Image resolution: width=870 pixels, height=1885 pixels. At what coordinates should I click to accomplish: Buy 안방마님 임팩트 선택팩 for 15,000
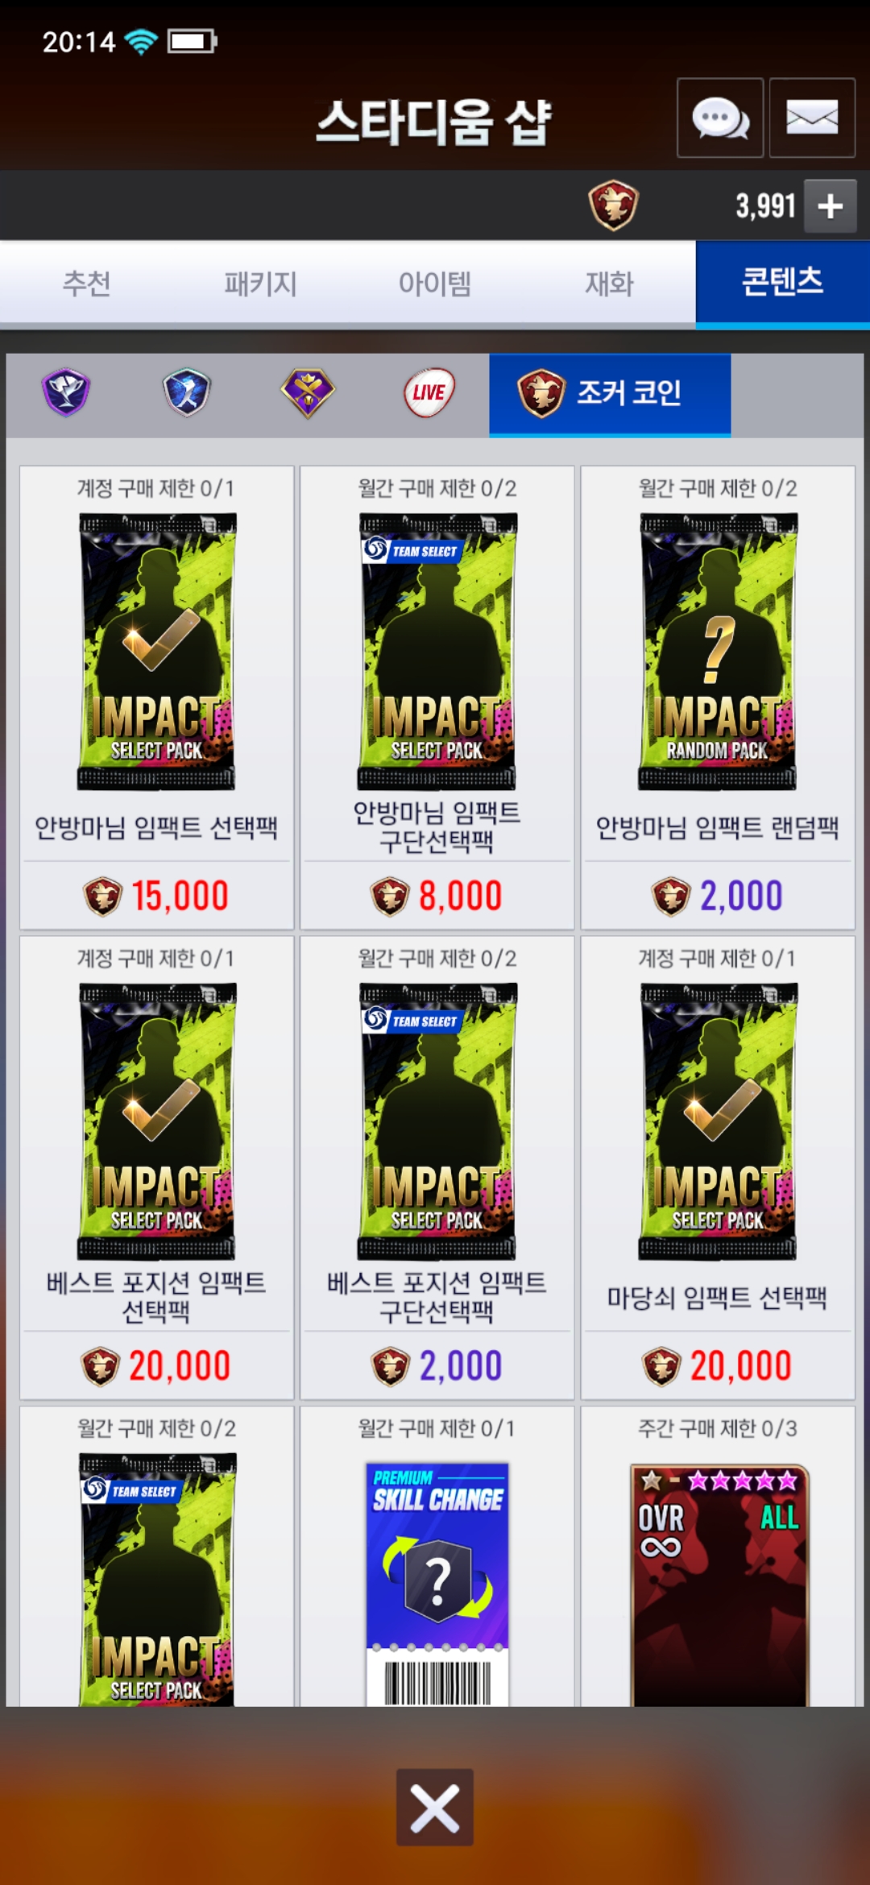pyautogui.click(x=156, y=698)
